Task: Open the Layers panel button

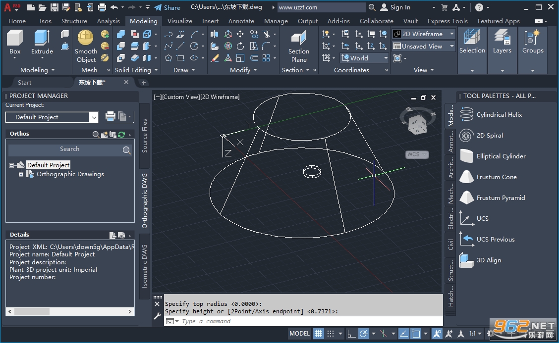Action: tap(502, 42)
